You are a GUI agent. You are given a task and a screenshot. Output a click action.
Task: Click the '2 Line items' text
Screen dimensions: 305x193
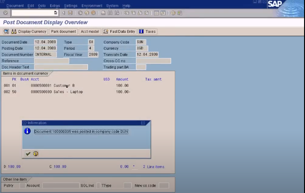(154, 167)
